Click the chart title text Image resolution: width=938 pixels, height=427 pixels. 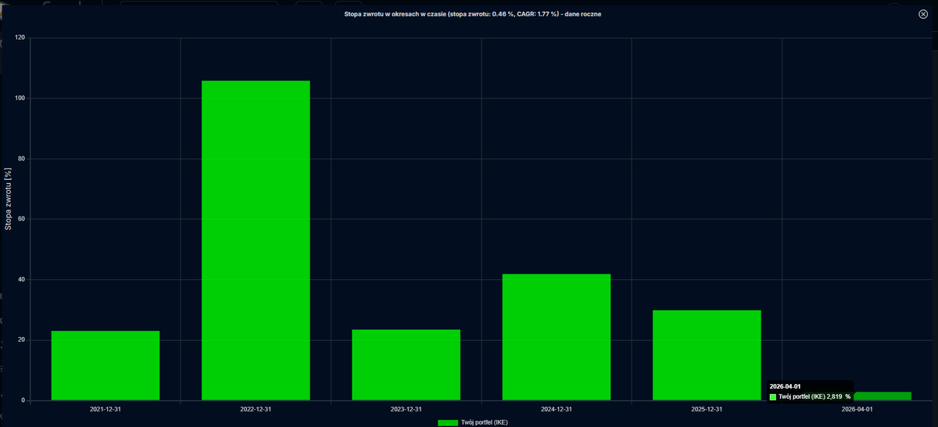pyautogui.click(x=473, y=14)
